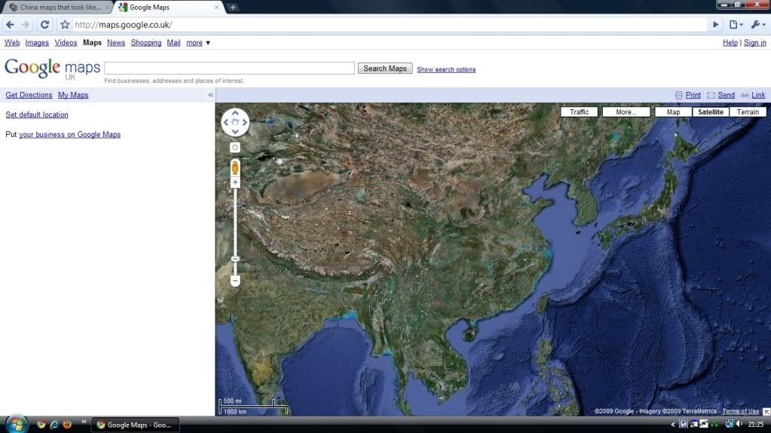Collapse the left side panel
Image resolution: width=771 pixels, height=433 pixels.
click(210, 96)
